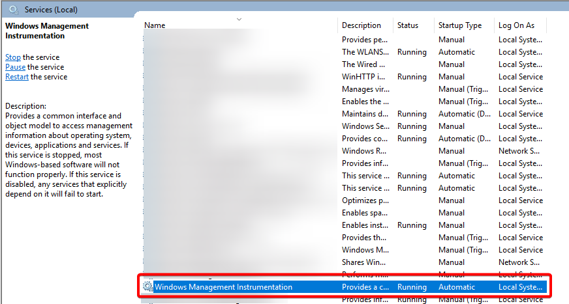Click 'Local Syste...' in the 'The Wired ...' row
Image resolution: width=569 pixels, height=304 pixels.
520,64
